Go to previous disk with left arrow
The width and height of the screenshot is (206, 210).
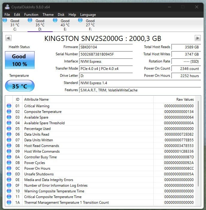[8, 38]
